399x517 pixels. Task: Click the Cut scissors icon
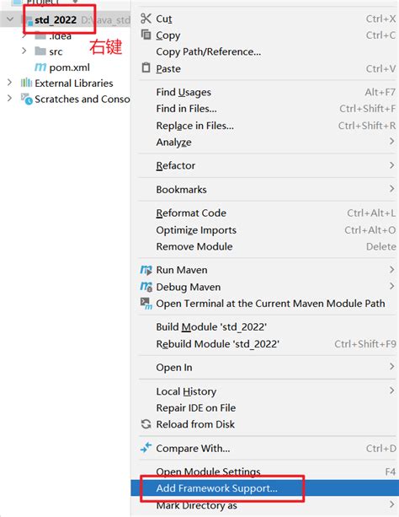coord(146,19)
